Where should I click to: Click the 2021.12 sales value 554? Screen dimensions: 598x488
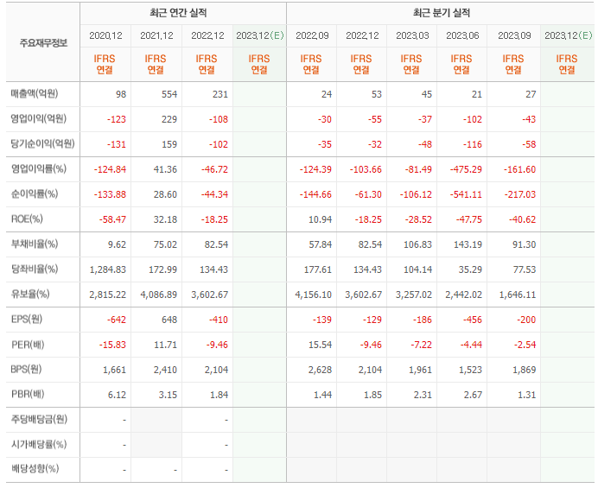169,94
